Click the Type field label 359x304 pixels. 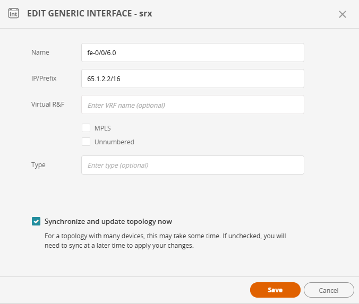pyautogui.click(x=39, y=165)
